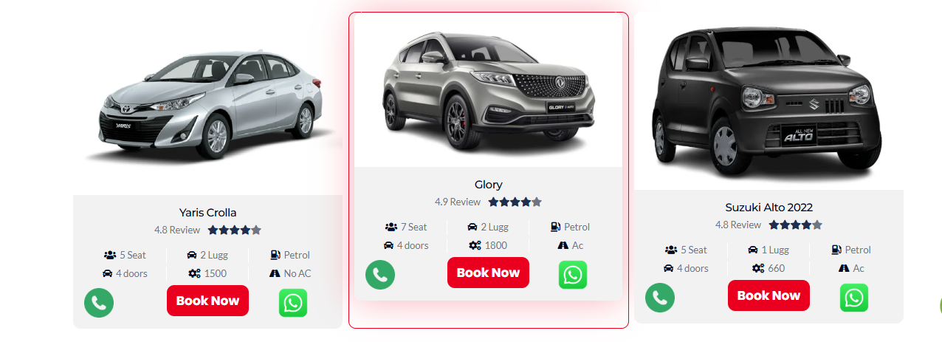This screenshot has height=342, width=942.
Task: Open the Glory title link
Action: tap(488, 185)
